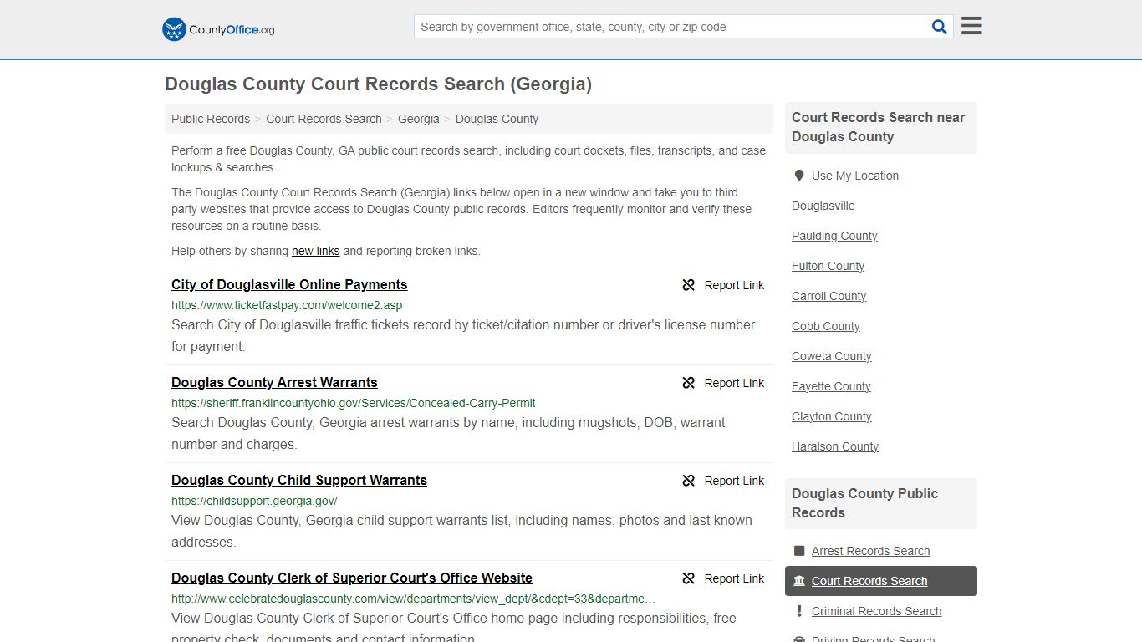The image size is (1142, 642).
Task: Open City of Douglasville Online Payments title
Action: click(289, 284)
